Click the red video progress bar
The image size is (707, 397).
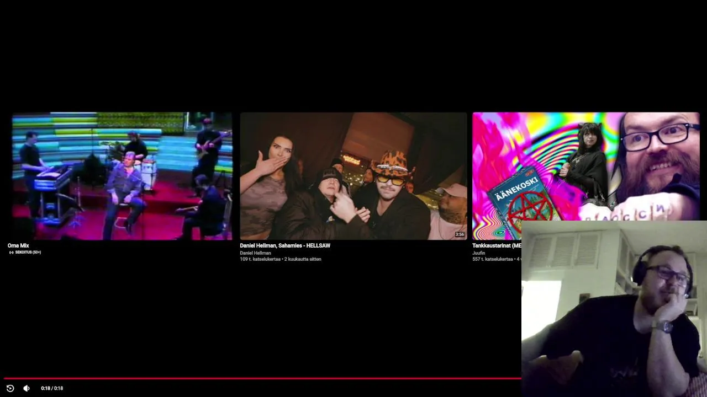262,378
